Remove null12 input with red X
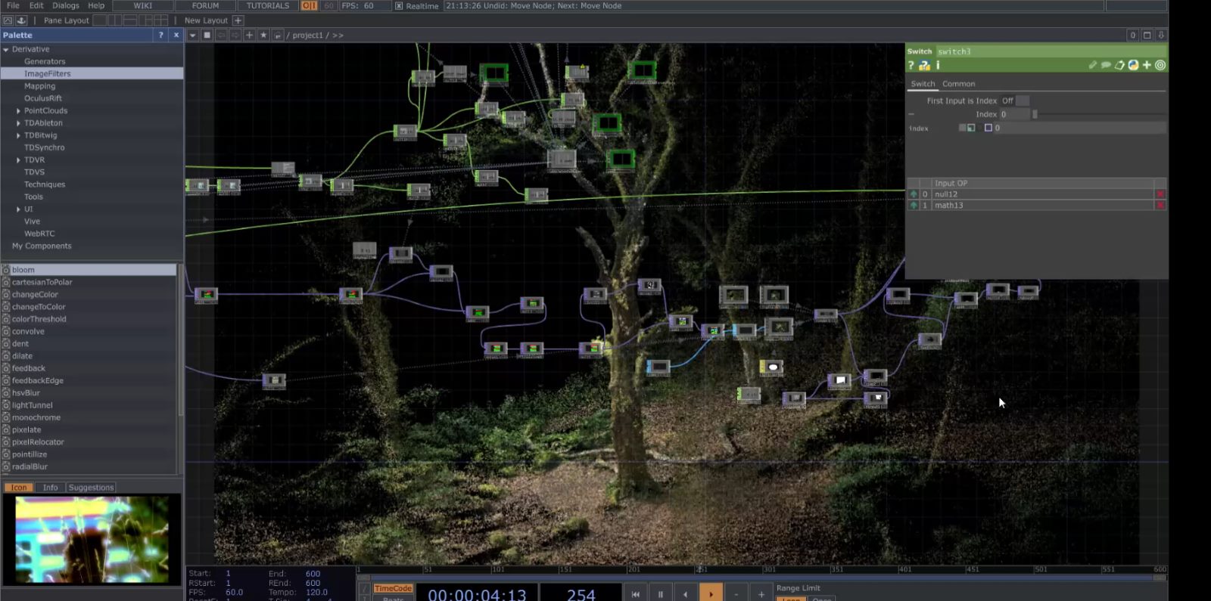 click(1160, 194)
